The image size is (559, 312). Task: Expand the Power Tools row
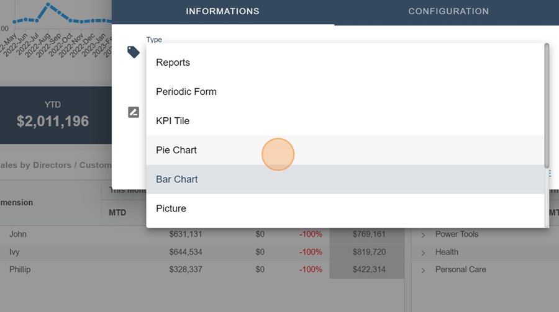424,234
